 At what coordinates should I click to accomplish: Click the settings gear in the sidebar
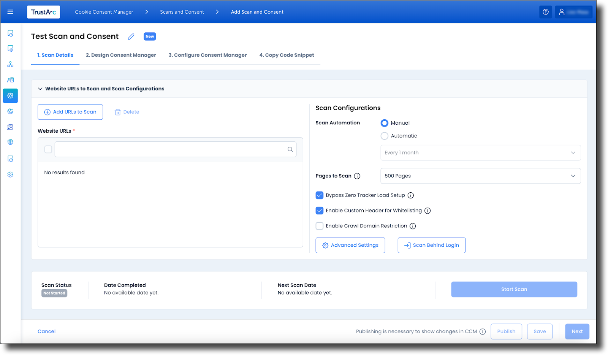click(10, 174)
